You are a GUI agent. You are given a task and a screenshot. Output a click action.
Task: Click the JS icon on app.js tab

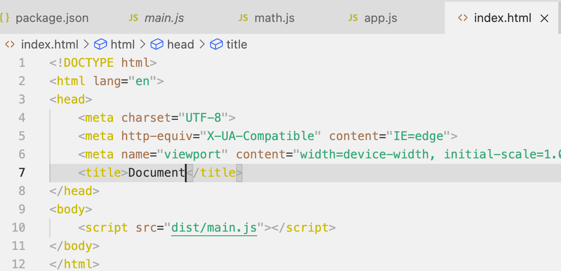tap(353, 18)
